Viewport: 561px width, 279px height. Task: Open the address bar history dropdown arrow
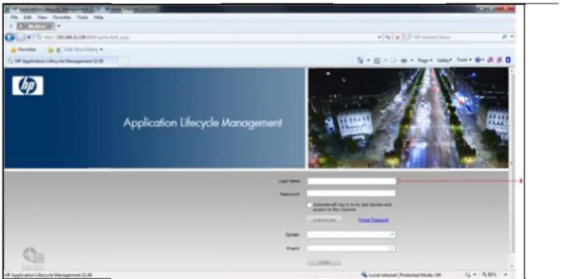380,37
